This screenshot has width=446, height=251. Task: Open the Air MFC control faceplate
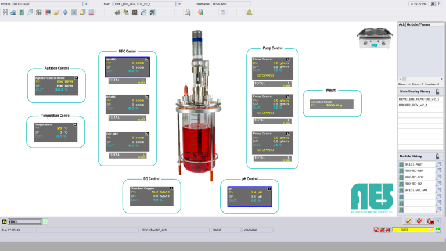coord(127,67)
